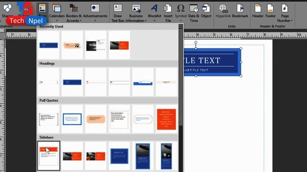This screenshot has width=307, height=172.
Task: Click gallery scrollbar up arrow
Action: [x=181, y=26]
